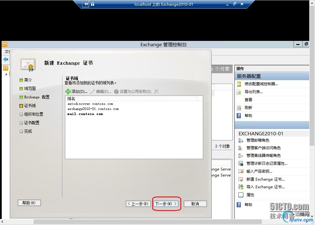
Task: Expand the tree node under the Exchange root
Action: (x=6, y=74)
